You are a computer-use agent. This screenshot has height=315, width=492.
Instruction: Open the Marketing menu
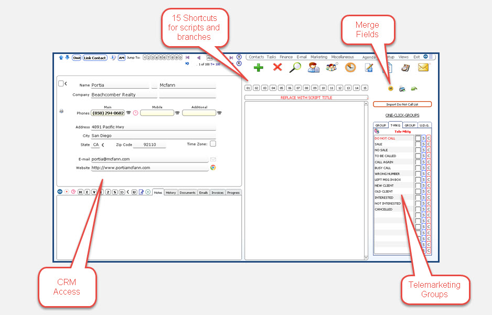pyautogui.click(x=319, y=57)
